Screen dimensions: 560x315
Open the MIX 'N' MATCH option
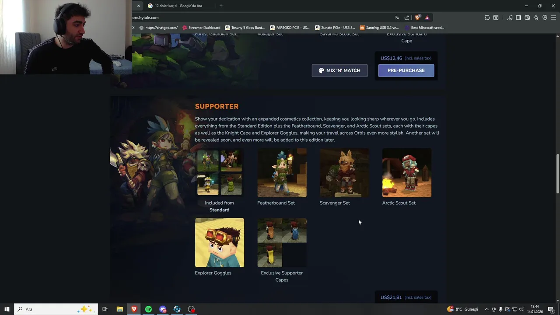(x=339, y=70)
